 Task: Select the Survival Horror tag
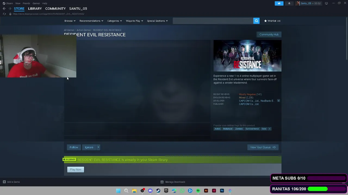252,129
